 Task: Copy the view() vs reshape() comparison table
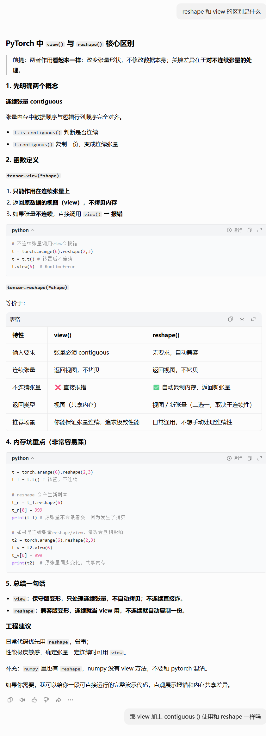231,319
